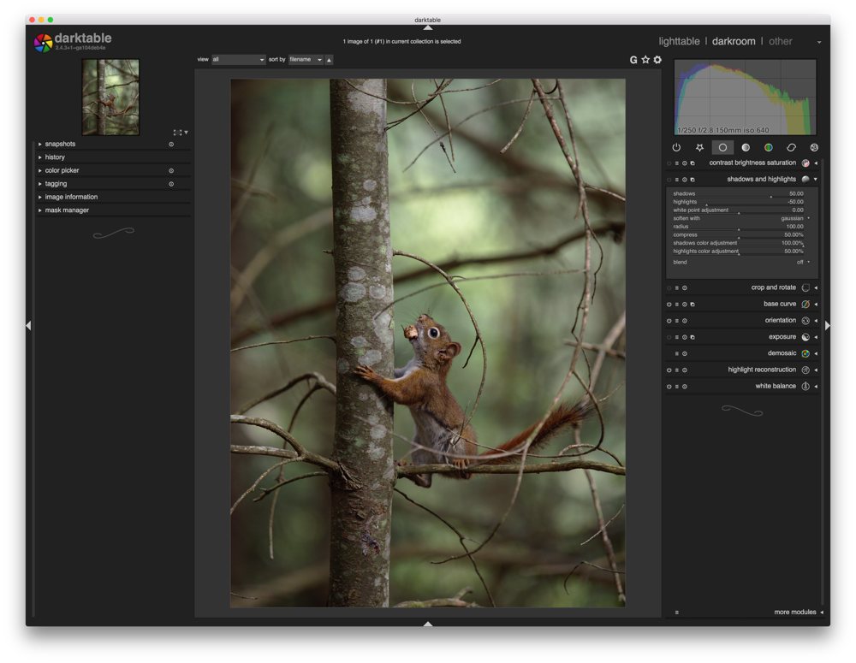Open presets menu for crop and rotate
This screenshot has width=856, height=663.
pyautogui.click(x=677, y=288)
